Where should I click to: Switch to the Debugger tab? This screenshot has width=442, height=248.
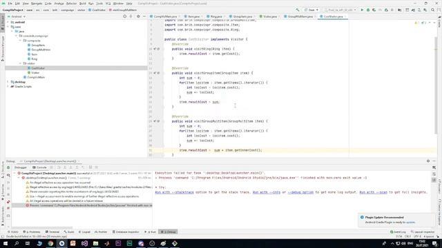pos(20,167)
